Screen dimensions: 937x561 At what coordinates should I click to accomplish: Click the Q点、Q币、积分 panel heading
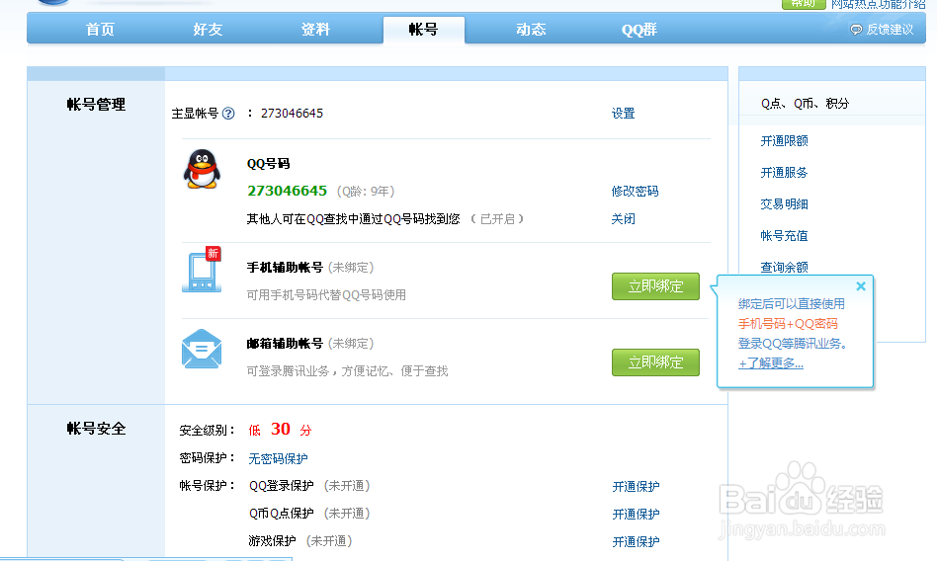click(805, 104)
